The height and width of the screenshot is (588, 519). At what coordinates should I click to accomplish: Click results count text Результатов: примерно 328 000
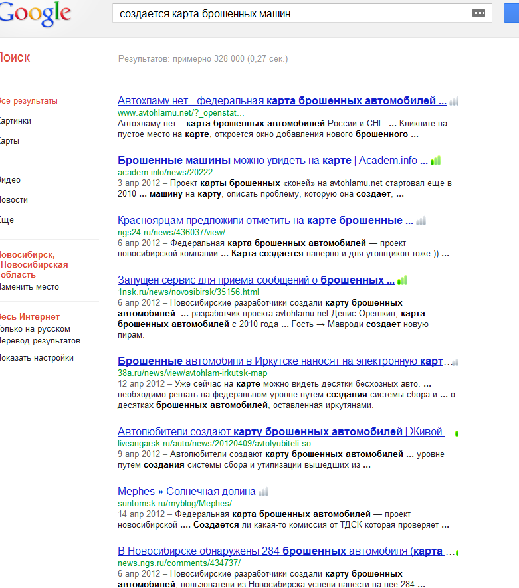(x=203, y=59)
